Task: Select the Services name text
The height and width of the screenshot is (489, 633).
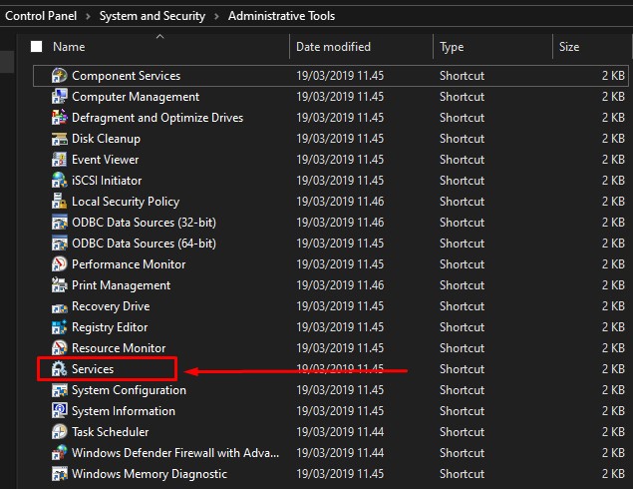Action: 93,369
